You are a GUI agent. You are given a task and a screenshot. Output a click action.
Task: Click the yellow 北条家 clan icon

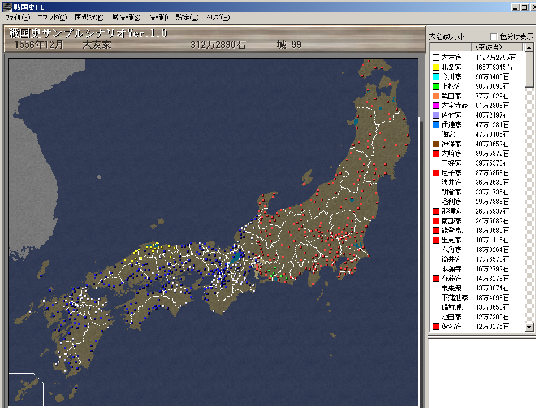click(x=436, y=67)
